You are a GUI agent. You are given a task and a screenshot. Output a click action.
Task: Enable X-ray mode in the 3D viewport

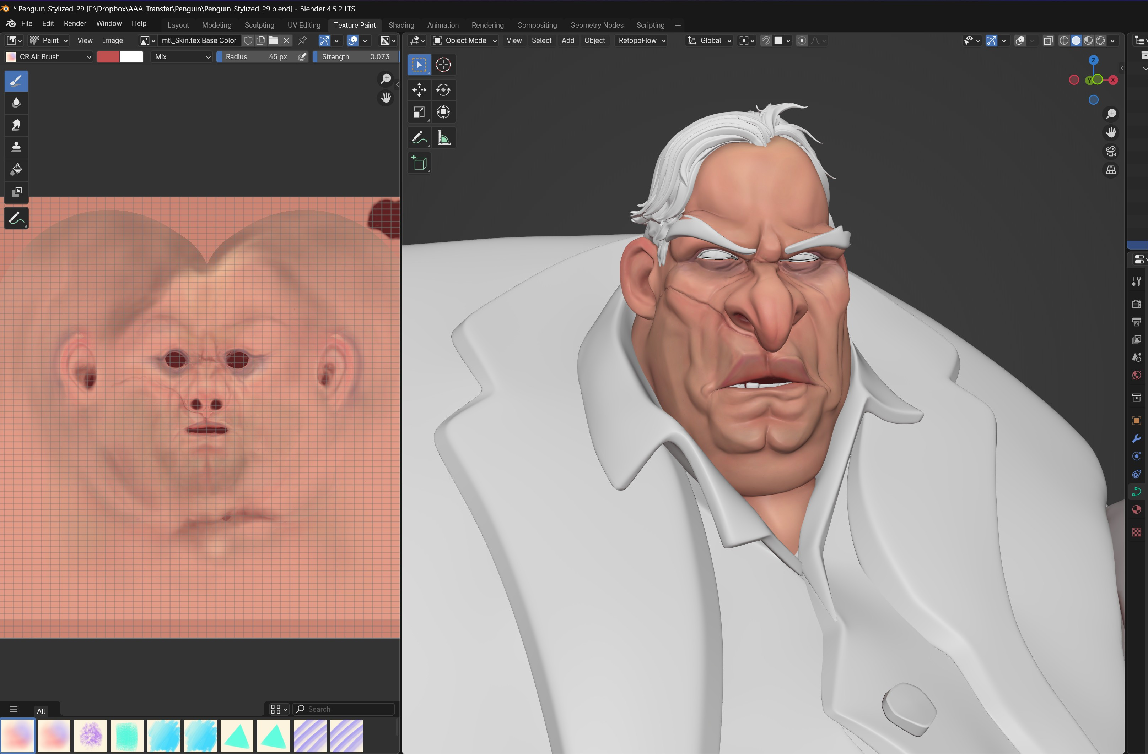(1048, 40)
